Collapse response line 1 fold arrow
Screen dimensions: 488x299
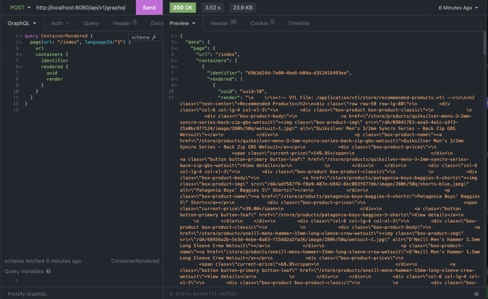[176, 36]
